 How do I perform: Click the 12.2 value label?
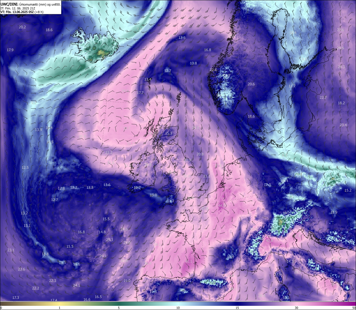pyautogui.click(x=137, y=187)
